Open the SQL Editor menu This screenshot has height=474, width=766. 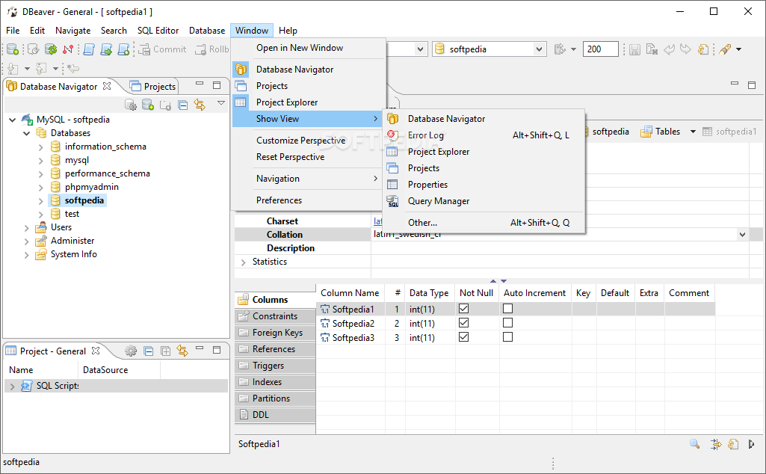[x=158, y=31]
